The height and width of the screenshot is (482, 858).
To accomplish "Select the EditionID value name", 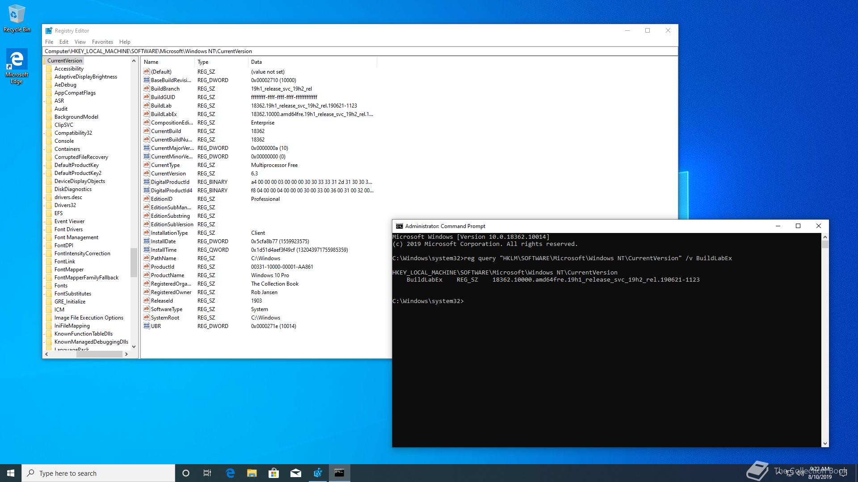I will (161, 199).
